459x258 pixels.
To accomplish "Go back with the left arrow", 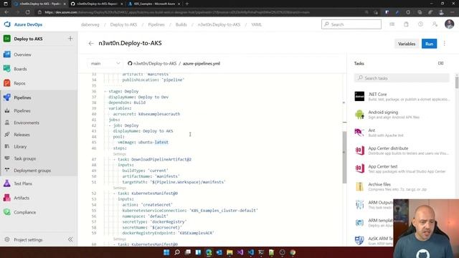I will (x=91, y=44).
